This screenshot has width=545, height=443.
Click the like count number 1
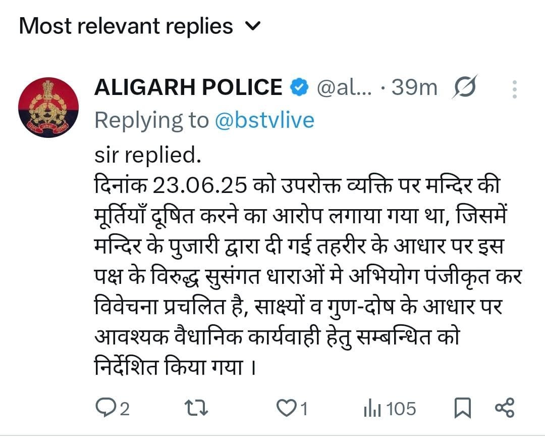coord(304,408)
